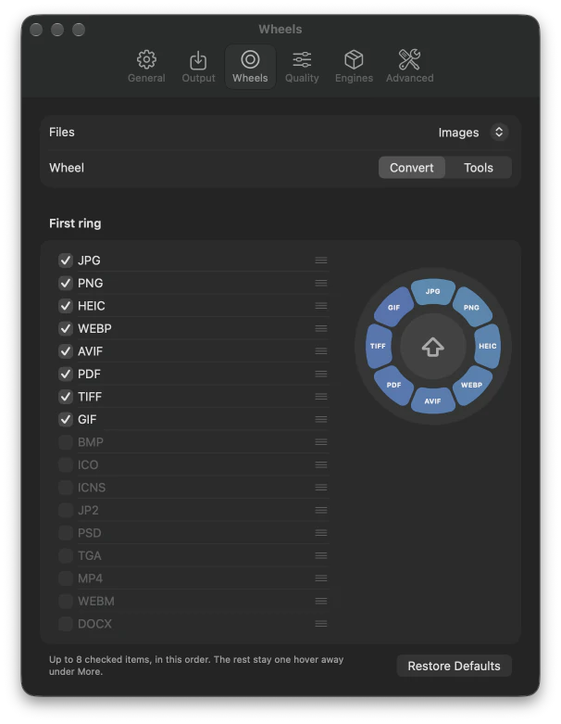
Task: Click the WEBP segment on the wheel preview
Action: pyautogui.click(x=471, y=385)
